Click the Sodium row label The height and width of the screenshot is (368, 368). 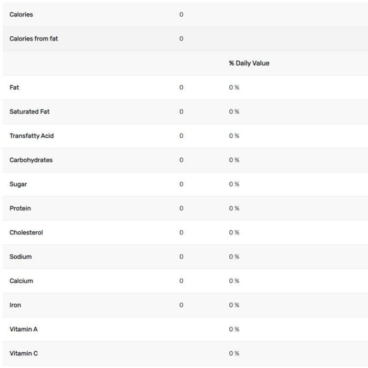tap(21, 257)
